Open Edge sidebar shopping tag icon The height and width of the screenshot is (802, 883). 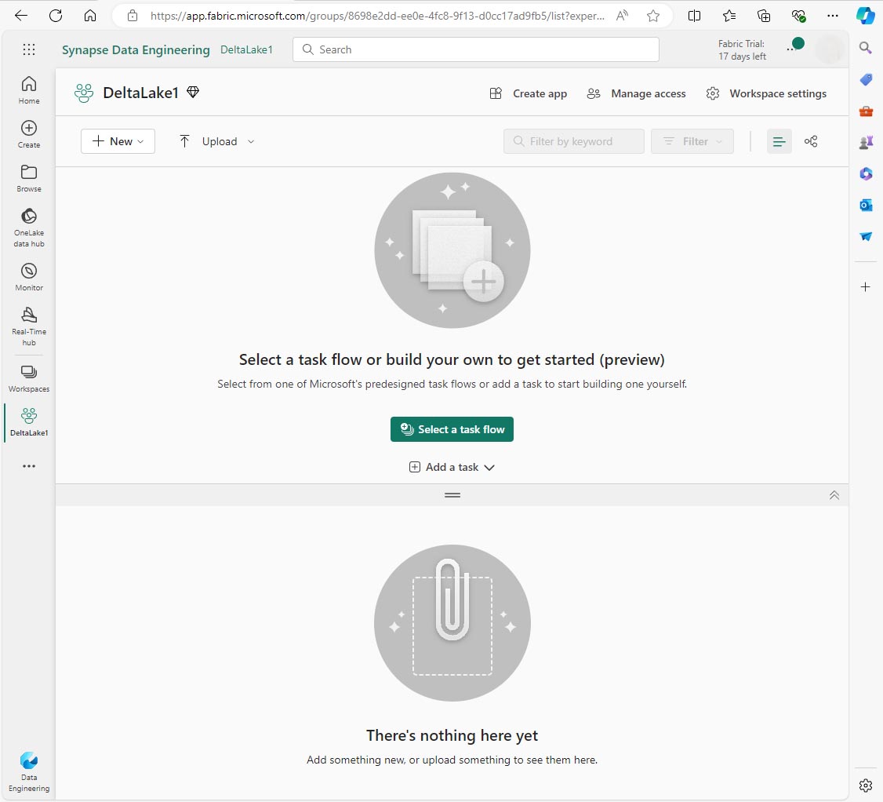866,79
